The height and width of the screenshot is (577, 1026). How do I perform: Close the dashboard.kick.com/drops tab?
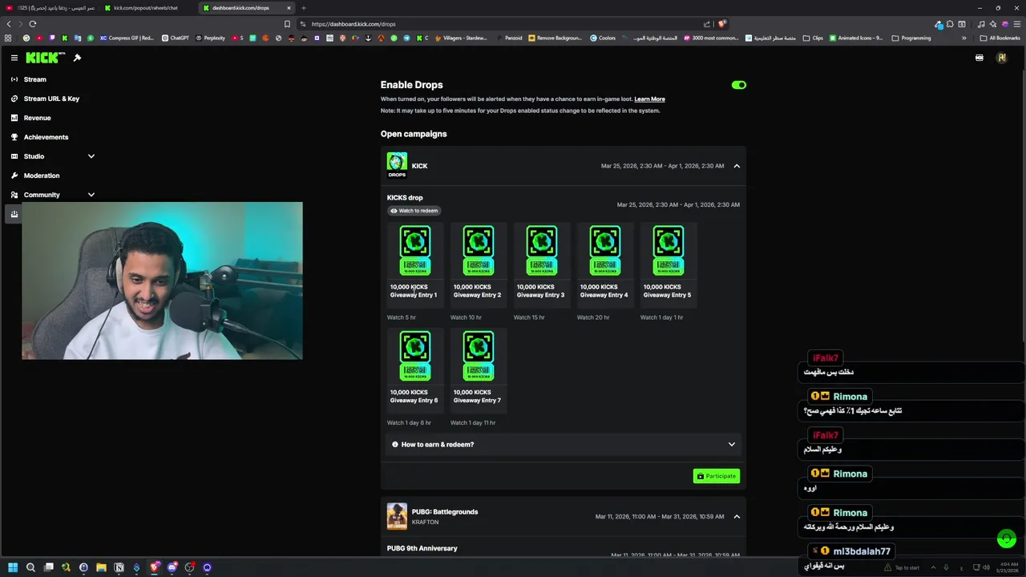(289, 8)
